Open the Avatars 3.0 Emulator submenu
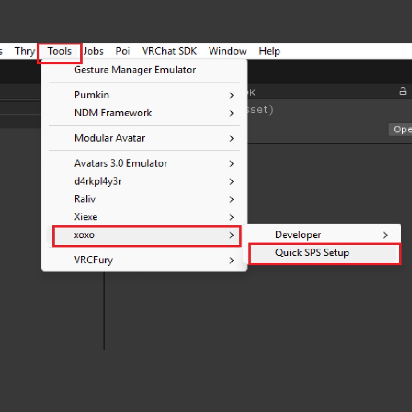The width and height of the screenshot is (412, 412). tap(144, 164)
